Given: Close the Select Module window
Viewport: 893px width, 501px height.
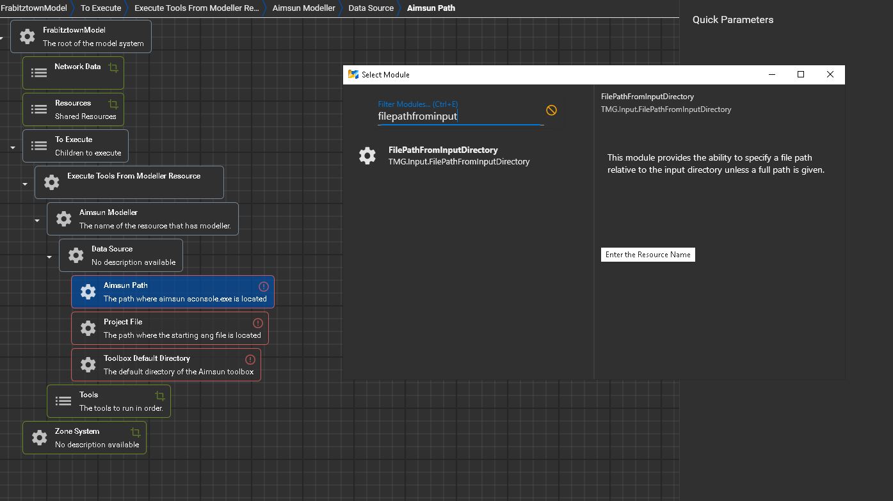Looking at the screenshot, I should 830,74.
